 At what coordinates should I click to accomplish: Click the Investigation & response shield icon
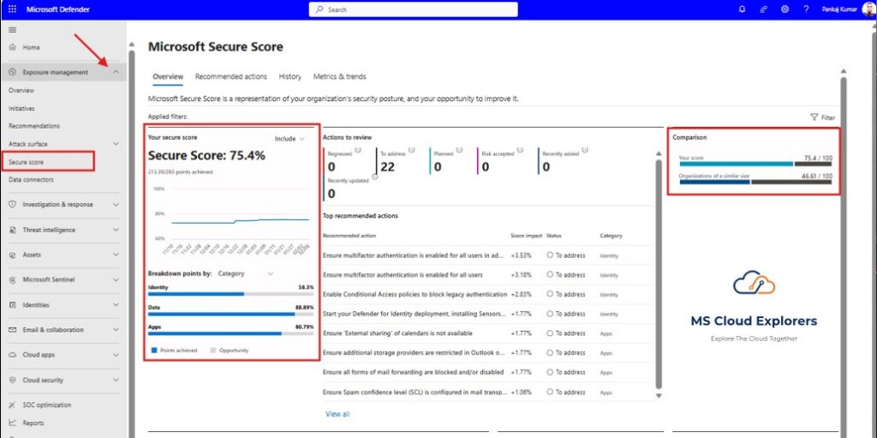[12, 205]
